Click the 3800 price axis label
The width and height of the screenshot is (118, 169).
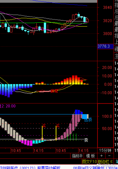(x=107, y=34)
